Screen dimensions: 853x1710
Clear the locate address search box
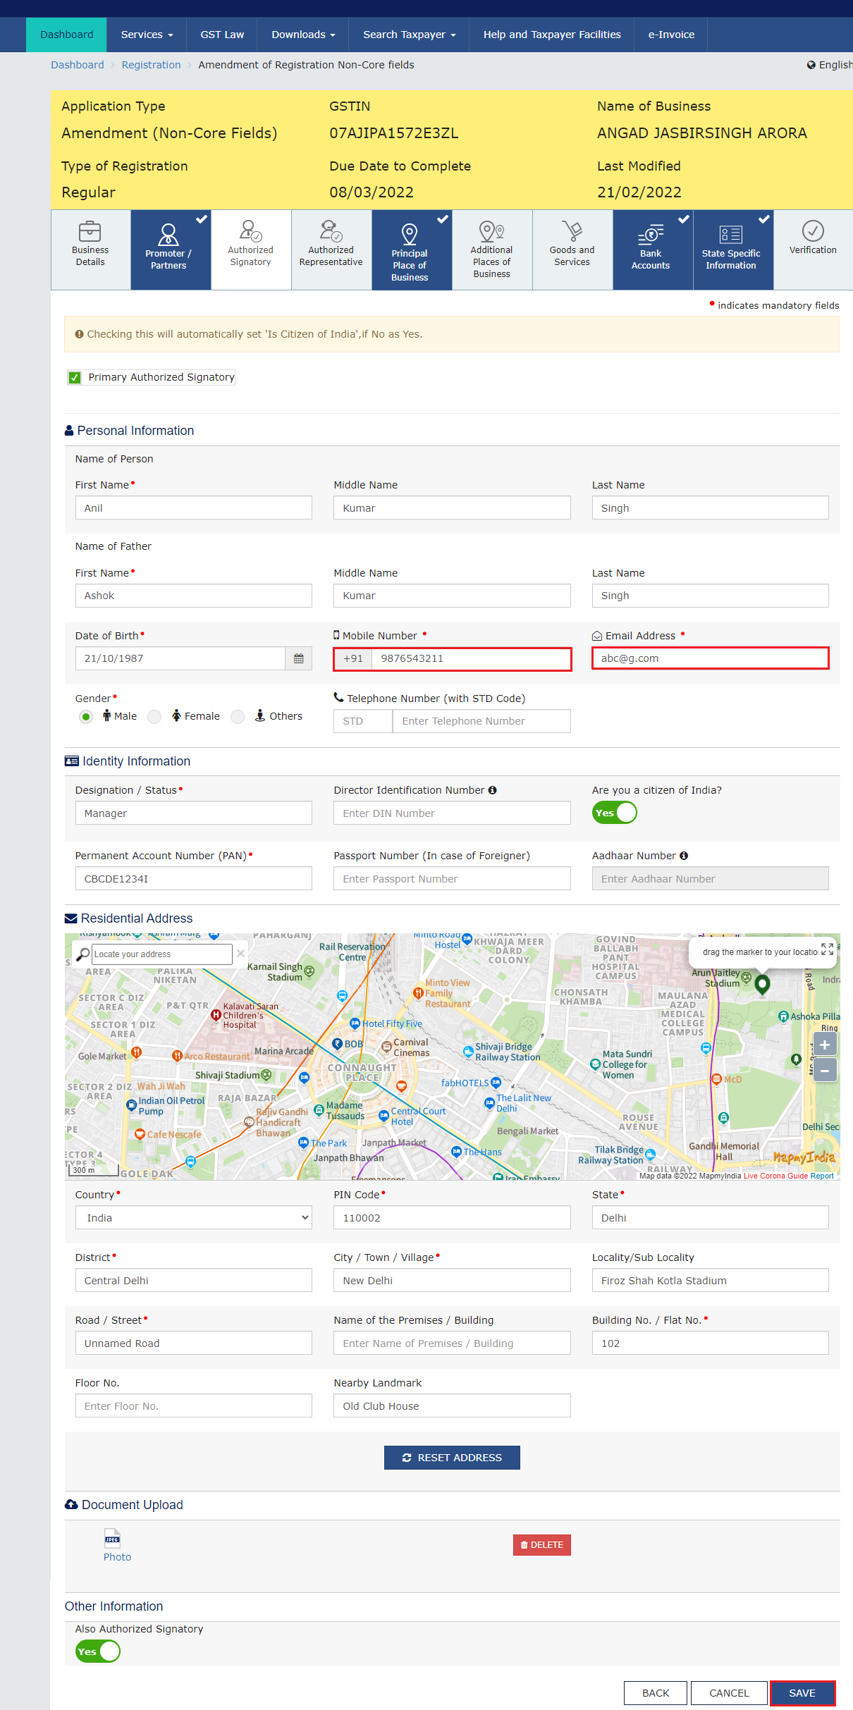click(241, 954)
